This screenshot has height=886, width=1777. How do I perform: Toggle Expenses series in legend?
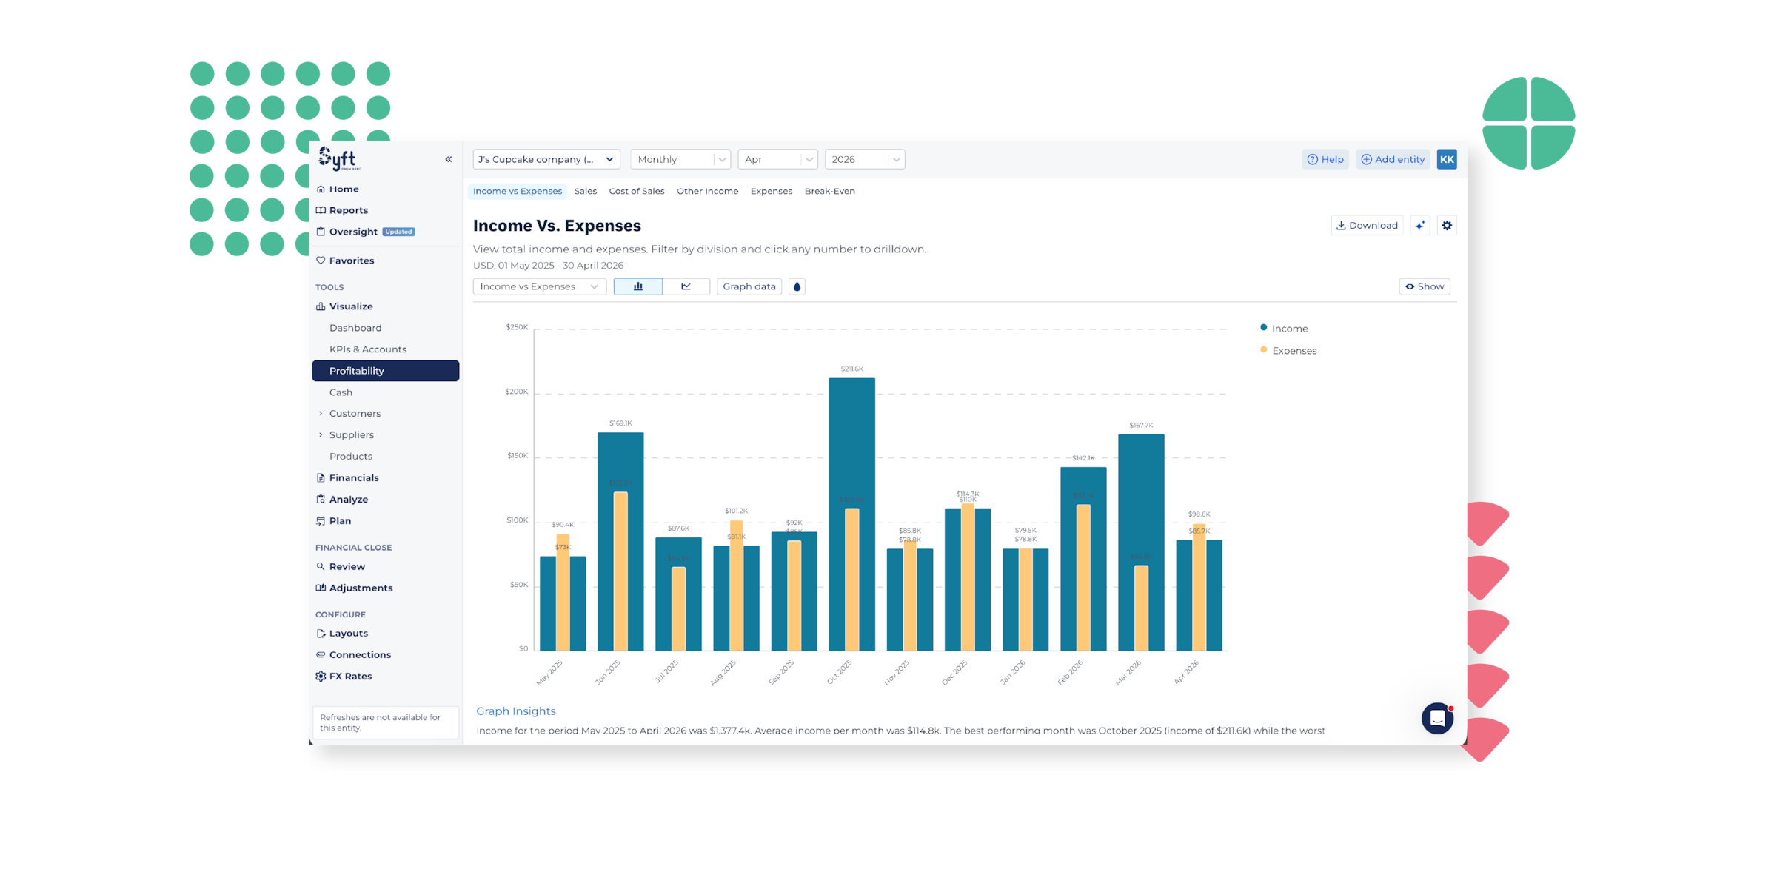pos(1288,350)
